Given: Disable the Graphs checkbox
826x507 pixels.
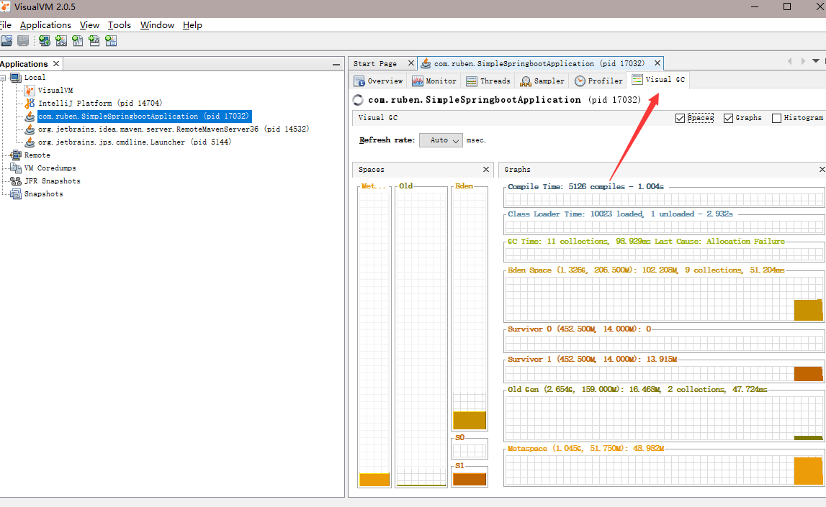Looking at the screenshot, I should click(x=728, y=118).
